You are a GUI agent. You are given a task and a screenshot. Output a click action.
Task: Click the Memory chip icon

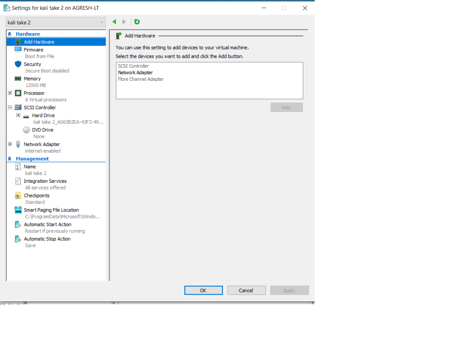point(18,78)
